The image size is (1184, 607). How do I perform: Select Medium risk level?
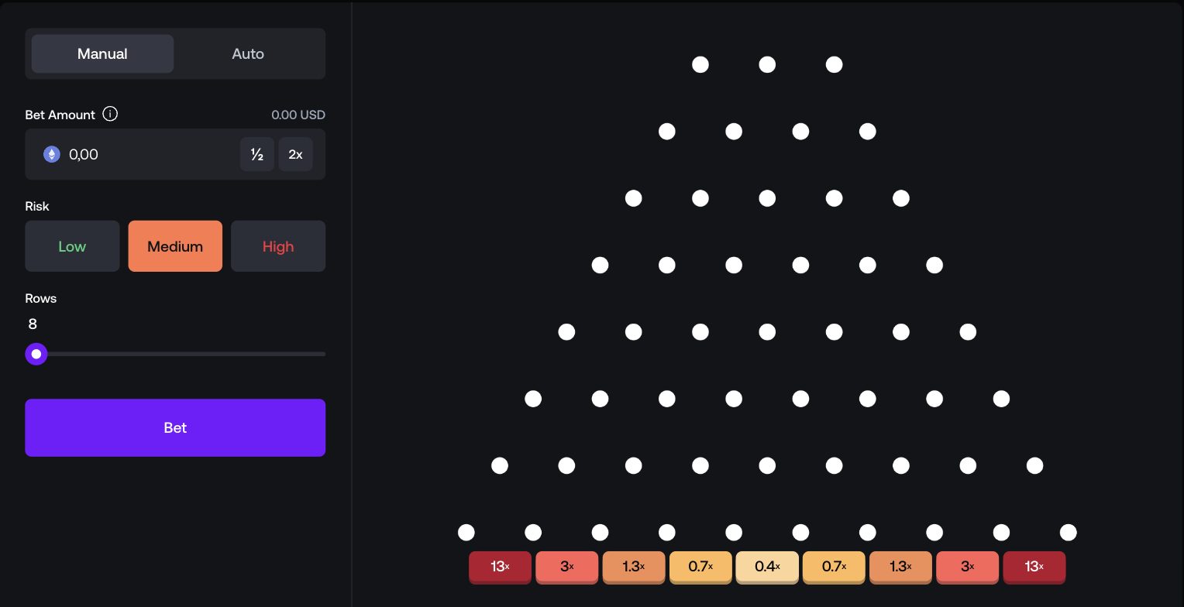(175, 246)
